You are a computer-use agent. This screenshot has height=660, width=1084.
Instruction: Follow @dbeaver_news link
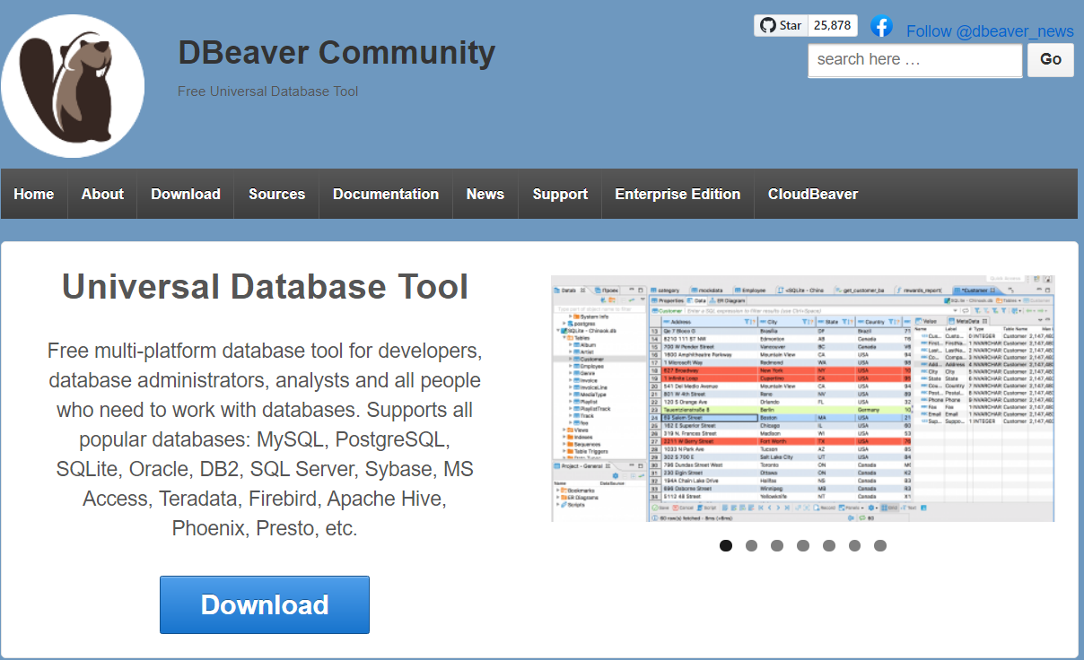pyautogui.click(x=990, y=31)
